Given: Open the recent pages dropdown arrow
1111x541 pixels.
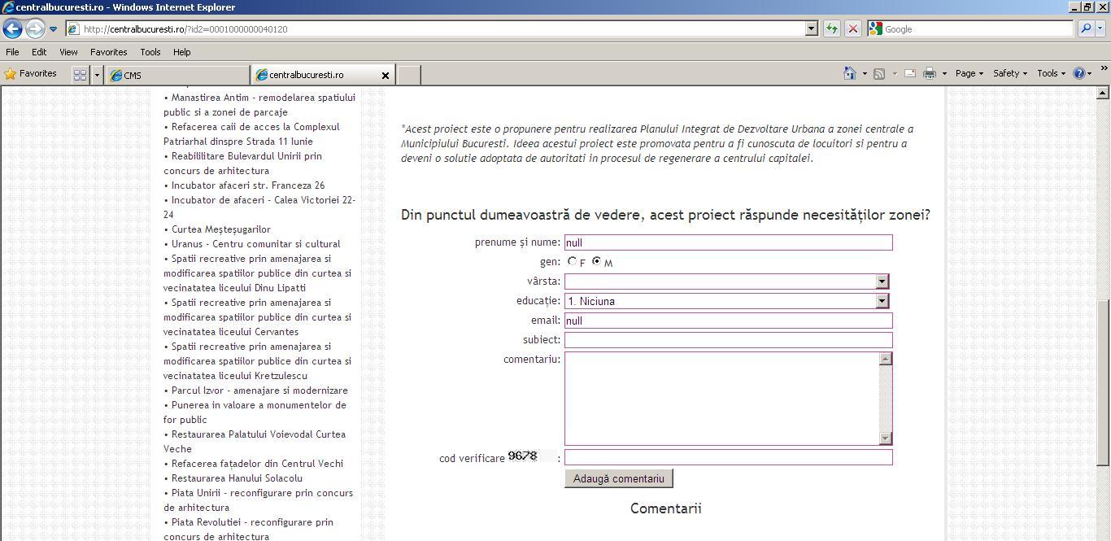Looking at the screenshot, I should pos(53,29).
